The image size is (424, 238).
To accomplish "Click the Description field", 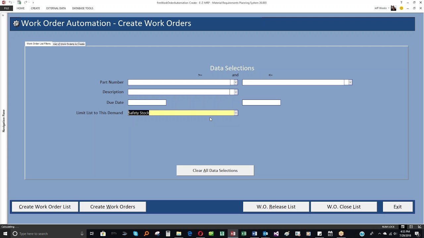I will coord(179,92).
